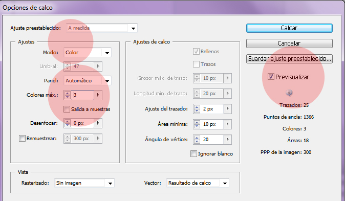Screen dimensions: 345x201
Task: Open the Panel dropdown showing Automático
Action: click(88, 80)
